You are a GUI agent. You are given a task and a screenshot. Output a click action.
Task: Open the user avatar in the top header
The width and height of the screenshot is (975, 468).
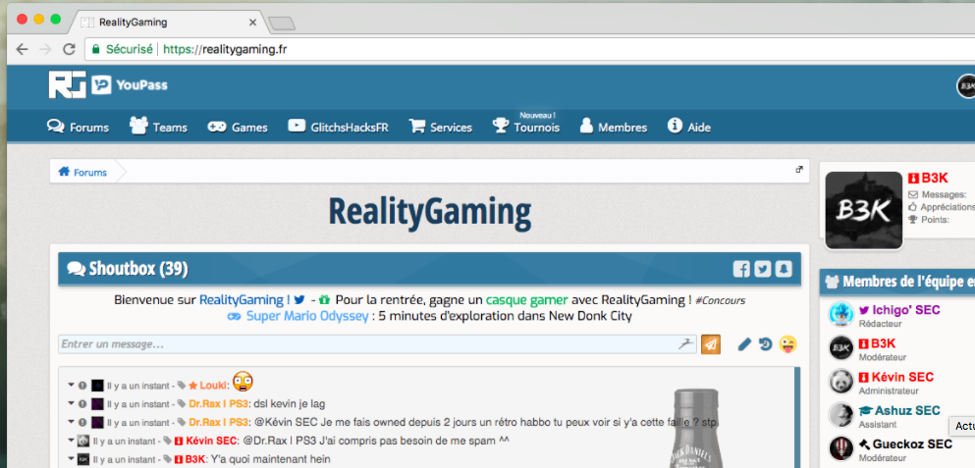coord(966,85)
